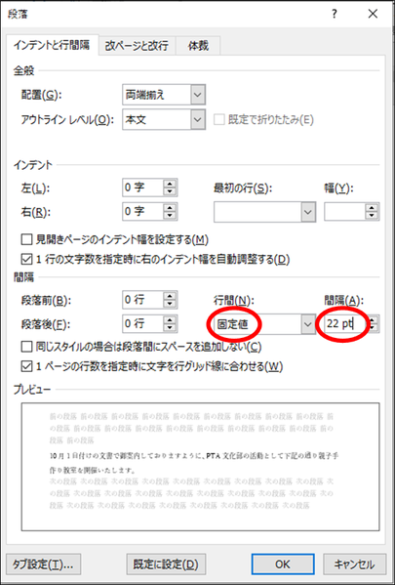
Task: Enable 見開きページのインデント幅を設定する checkbox
Action: (x=26, y=239)
